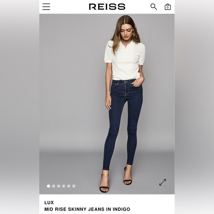Select the second carousel dot
Viewport: 214px width, 214px height.
point(53,186)
